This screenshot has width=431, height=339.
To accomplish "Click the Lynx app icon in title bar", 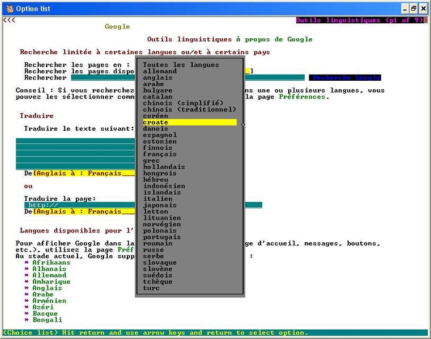I will [10, 9].
